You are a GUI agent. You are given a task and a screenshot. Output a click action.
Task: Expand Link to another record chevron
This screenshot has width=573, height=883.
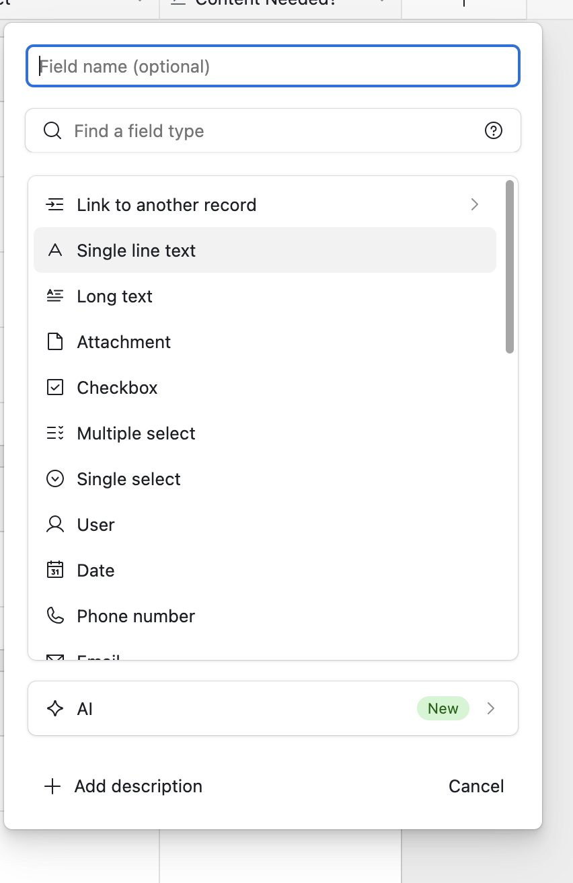pos(475,205)
